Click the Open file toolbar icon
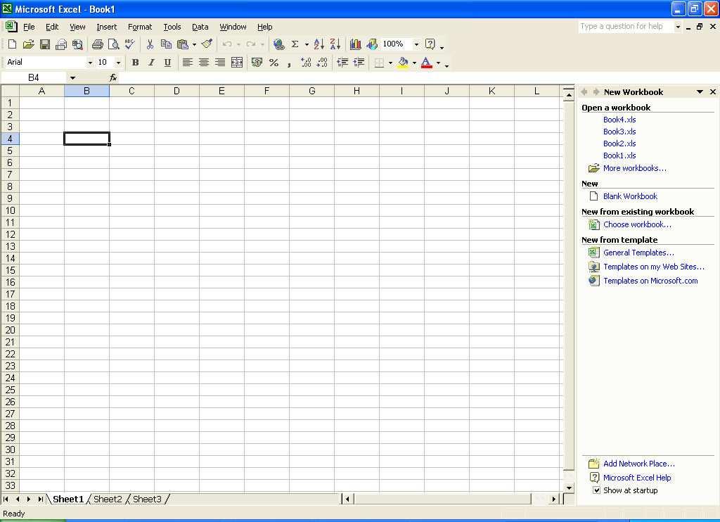 [x=28, y=44]
